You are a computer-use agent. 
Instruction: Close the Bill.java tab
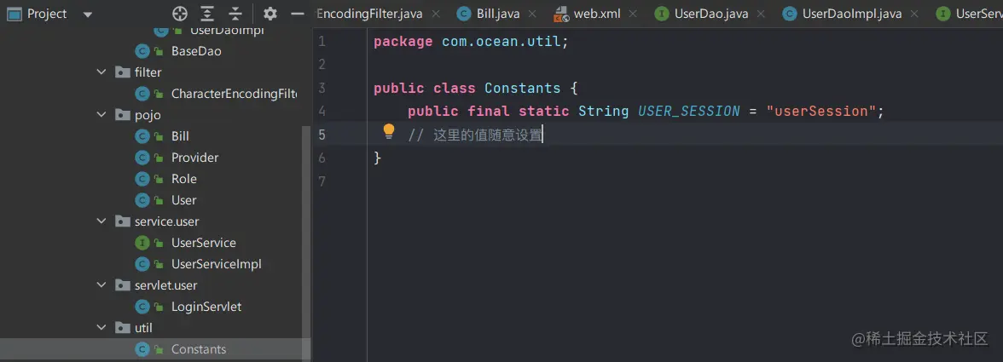532,14
